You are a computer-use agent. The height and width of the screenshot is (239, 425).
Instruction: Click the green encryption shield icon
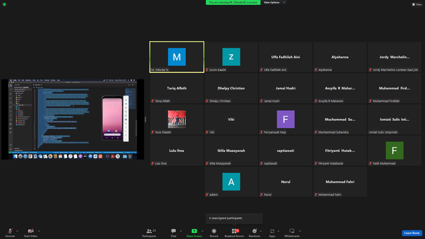click(5, 5)
